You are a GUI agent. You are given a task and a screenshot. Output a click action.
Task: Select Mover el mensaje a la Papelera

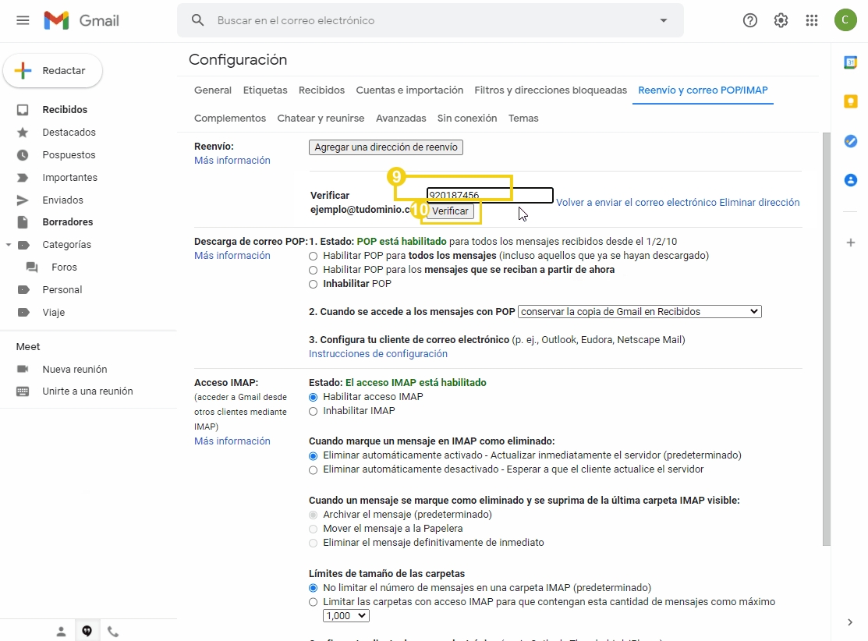(313, 528)
